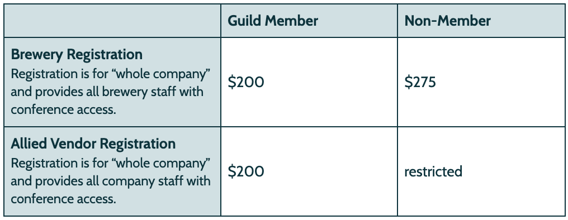Click the word "Guild" in column header
The image size is (568, 220).
coord(244,21)
